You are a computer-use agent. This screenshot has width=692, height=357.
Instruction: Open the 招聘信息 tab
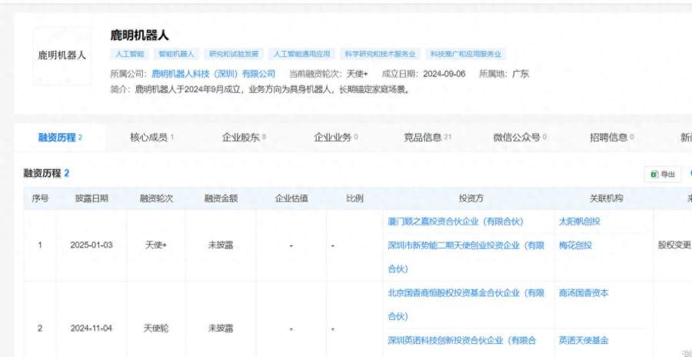(x=612, y=138)
